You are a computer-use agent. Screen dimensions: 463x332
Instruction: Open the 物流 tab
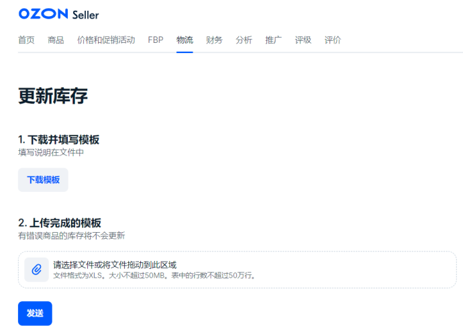click(x=185, y=40)
